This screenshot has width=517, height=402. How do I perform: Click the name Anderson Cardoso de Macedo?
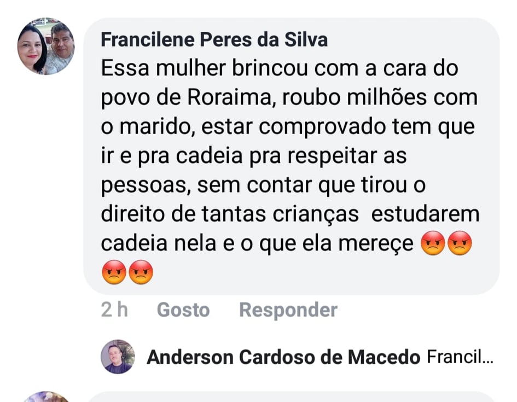283,358
